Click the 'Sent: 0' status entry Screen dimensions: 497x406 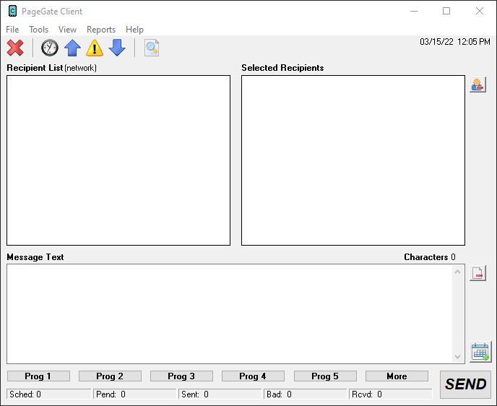(x=220, y=394)
